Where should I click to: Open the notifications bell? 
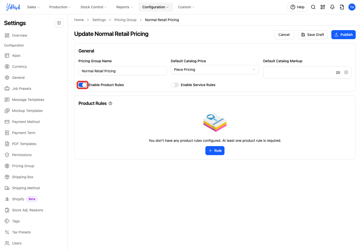pos(332,7)
